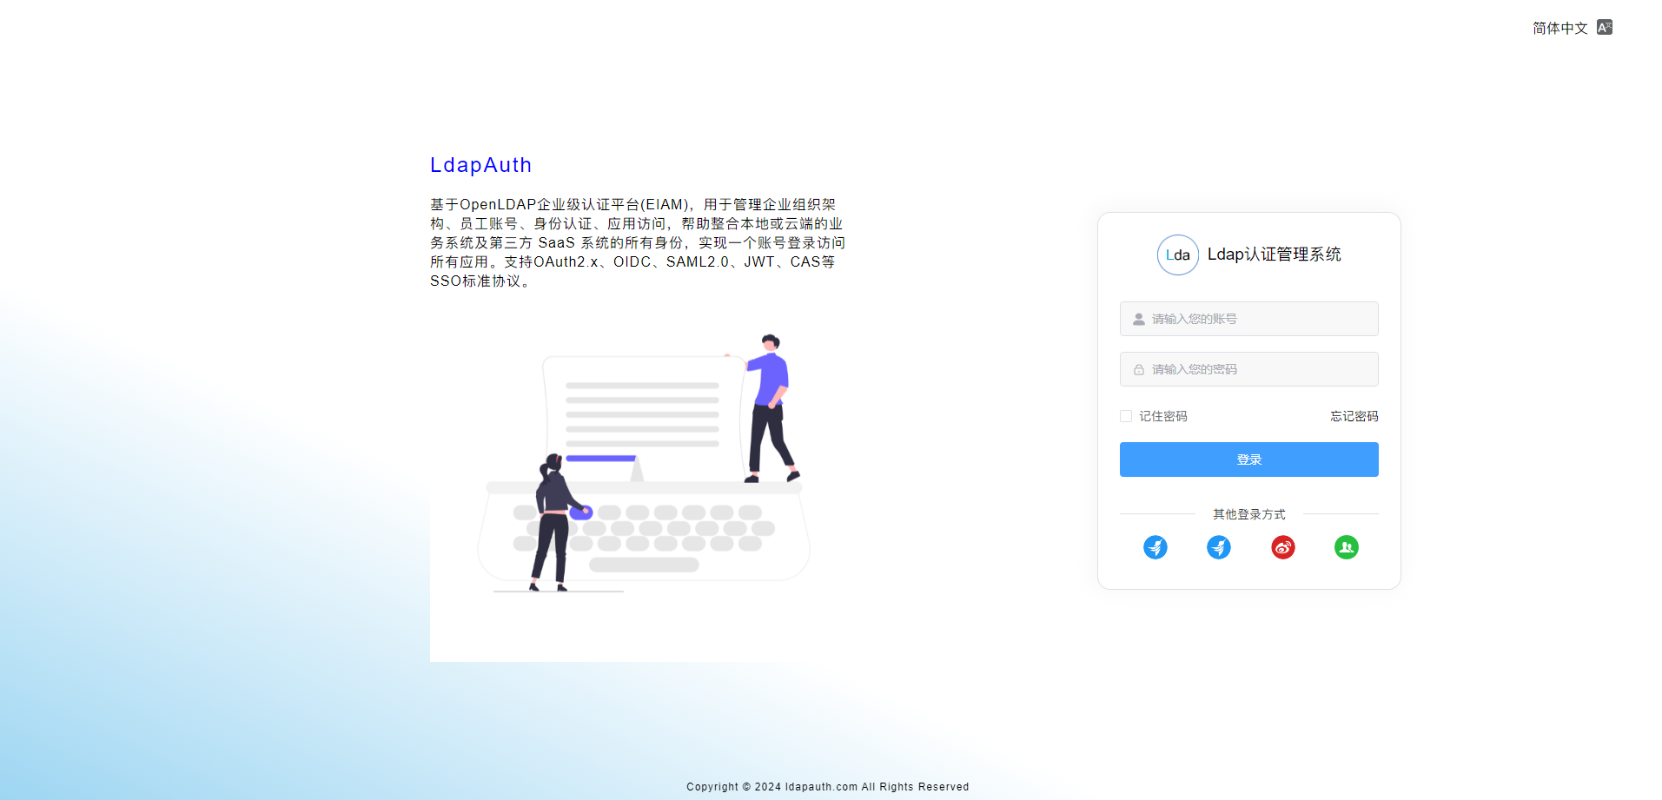Open the 简体中文 language selector
The height and width of the screenshot is (800, 1662).
(x=1560, y=28)
